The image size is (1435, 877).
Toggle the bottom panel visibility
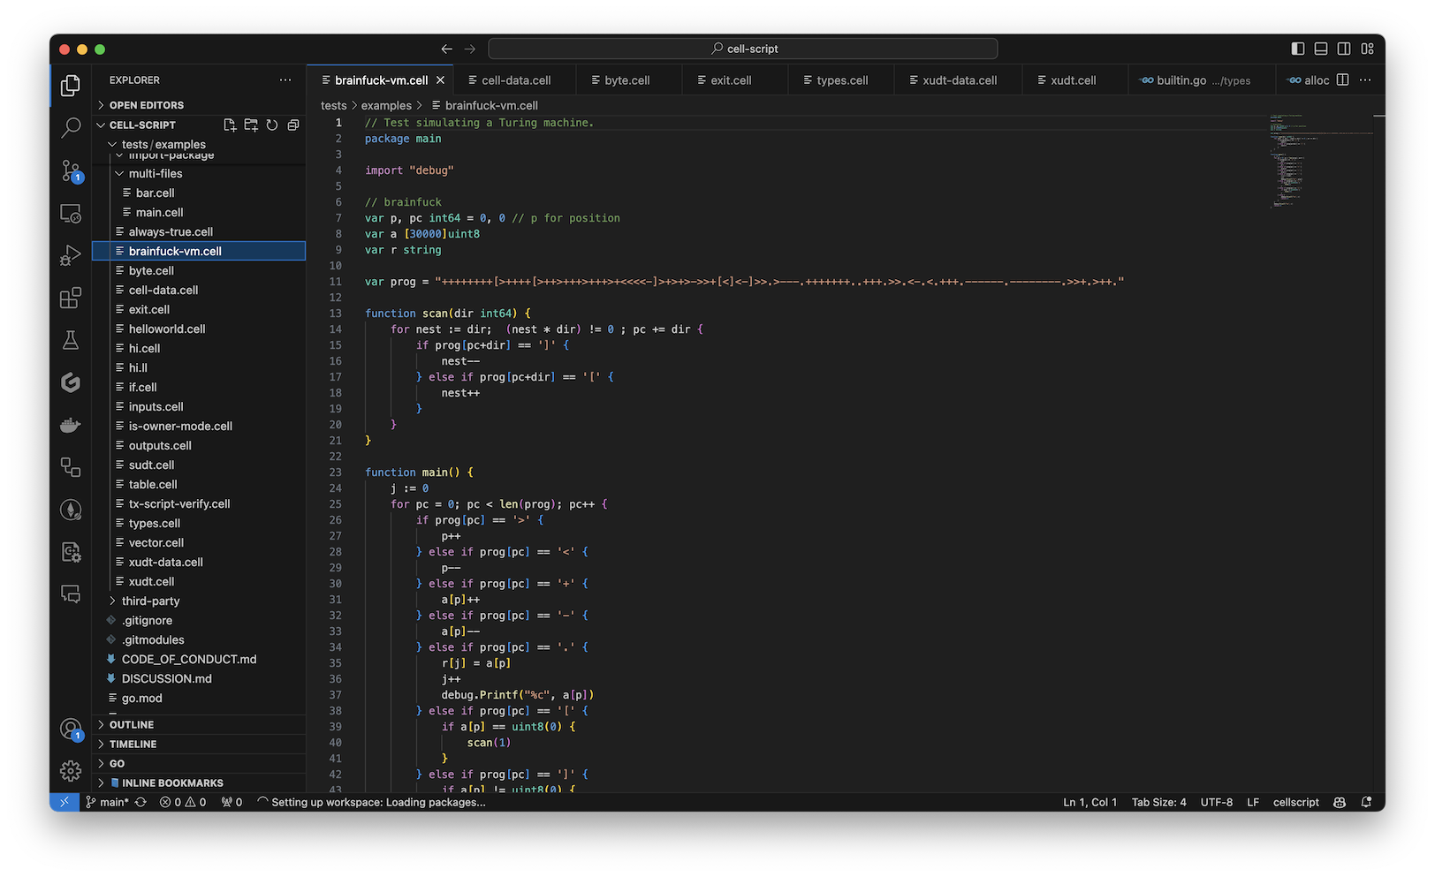[1321, 49]
